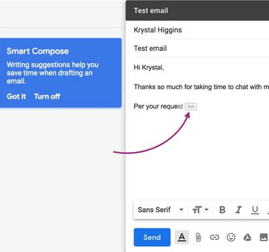Open the Sans Serif font dropdown
This screenshot has height=252, width=269.
pyautogui.click(x=161, y=210)
